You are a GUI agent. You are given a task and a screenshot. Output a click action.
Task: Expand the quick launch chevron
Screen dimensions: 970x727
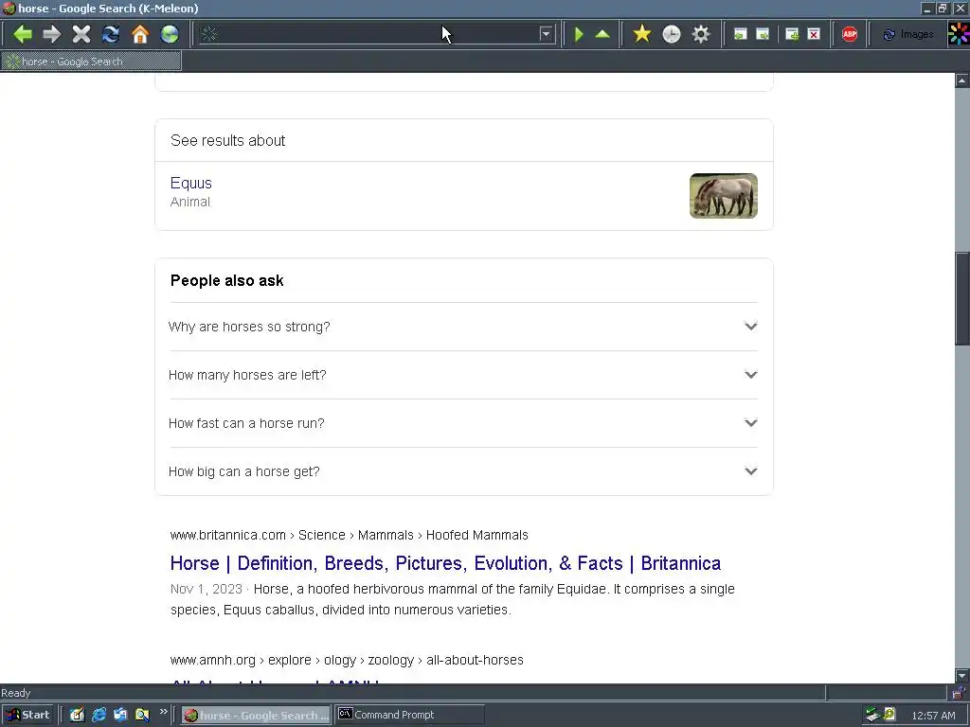163,712
